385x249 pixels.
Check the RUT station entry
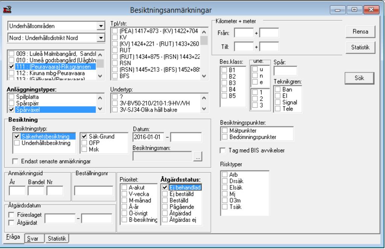(x=115, y=50)
